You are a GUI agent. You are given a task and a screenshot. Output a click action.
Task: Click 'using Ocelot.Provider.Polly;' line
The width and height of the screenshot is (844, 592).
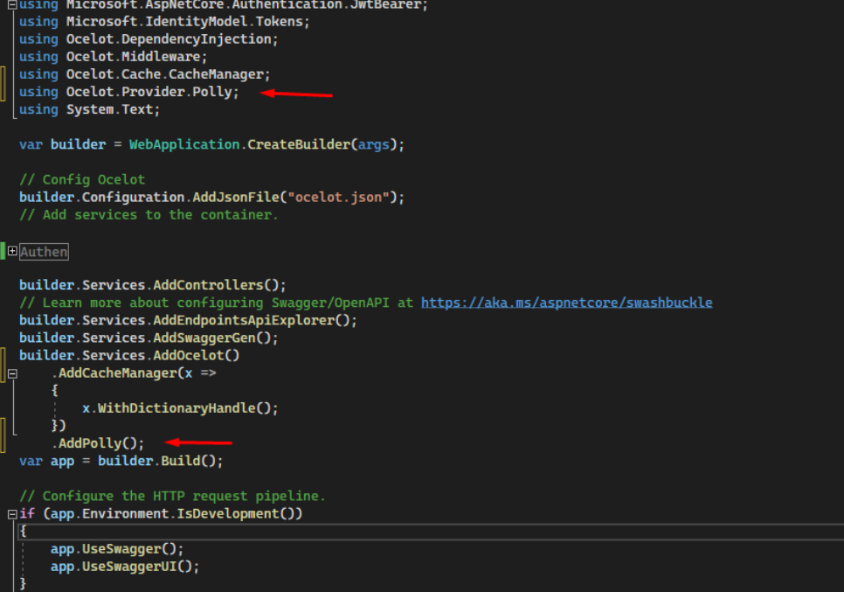[x=128, y=92]
